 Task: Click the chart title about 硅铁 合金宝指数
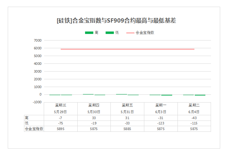pos(116,20)
